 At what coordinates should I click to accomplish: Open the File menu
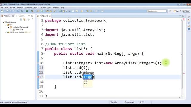(2, 7)
